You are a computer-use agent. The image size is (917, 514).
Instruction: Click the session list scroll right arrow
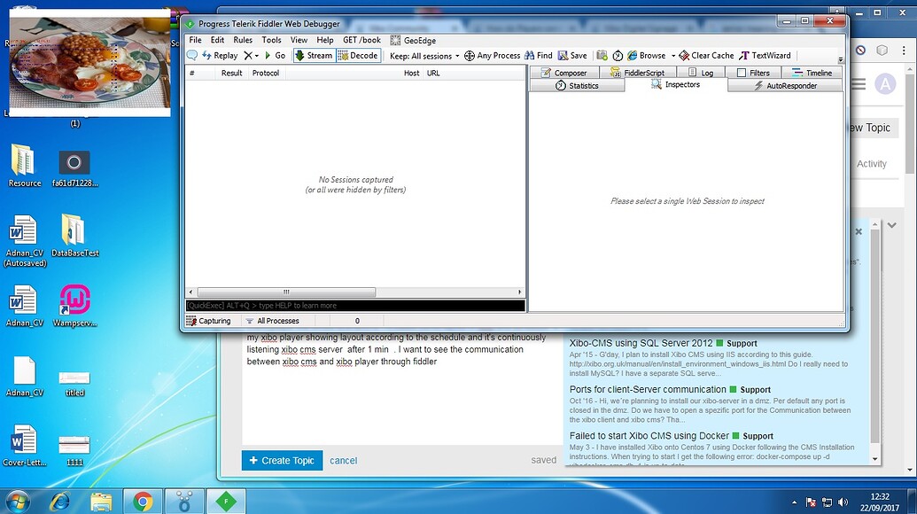(519, 292)
